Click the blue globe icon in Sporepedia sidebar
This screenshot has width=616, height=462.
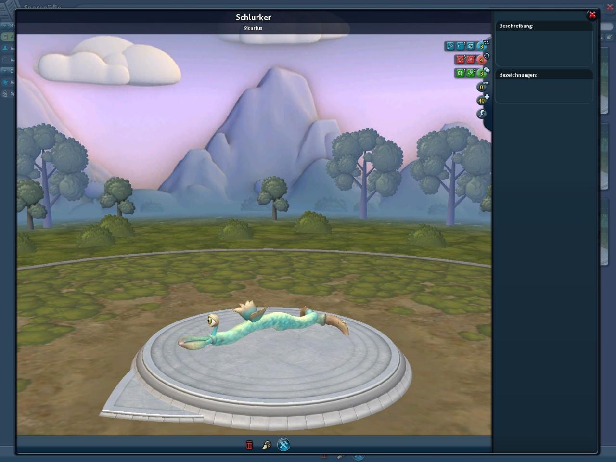coord(5,82)
